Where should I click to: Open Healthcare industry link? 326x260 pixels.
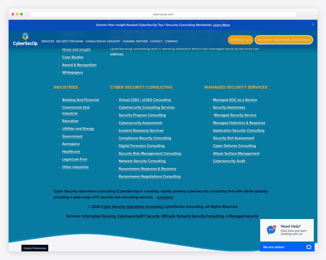coord(71,152)
